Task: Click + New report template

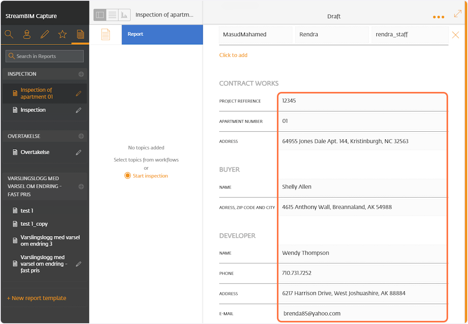Action: click(37, 298)
